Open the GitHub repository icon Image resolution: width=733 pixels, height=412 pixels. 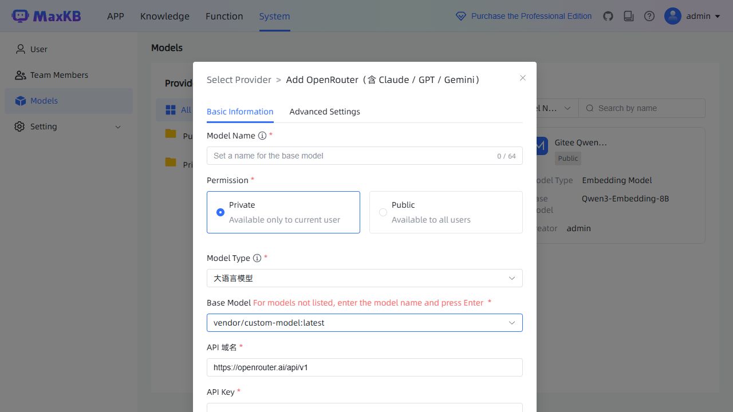[608, 16]
